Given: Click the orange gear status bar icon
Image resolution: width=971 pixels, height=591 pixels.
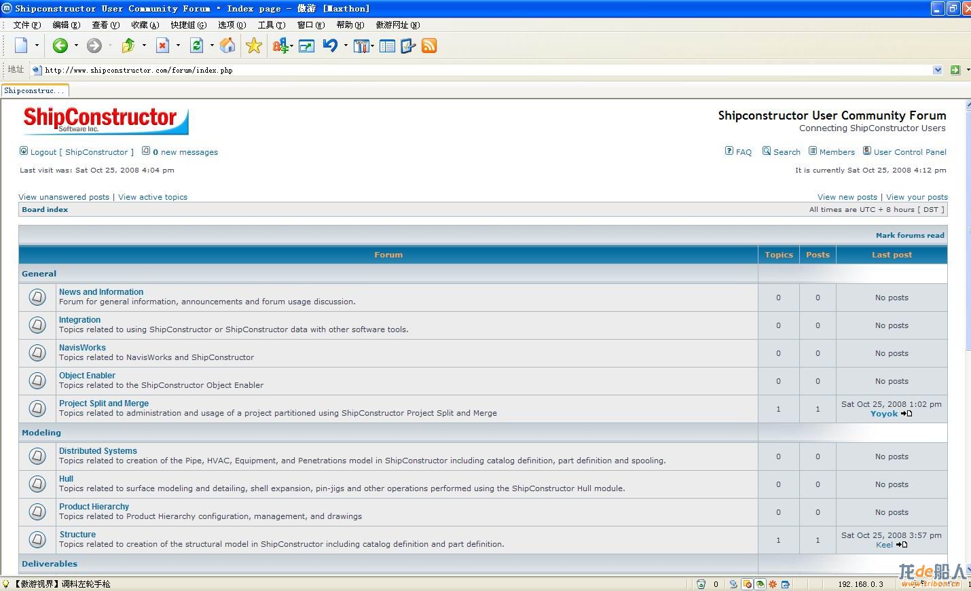Looking at the screenshot, I should (773, 584).
